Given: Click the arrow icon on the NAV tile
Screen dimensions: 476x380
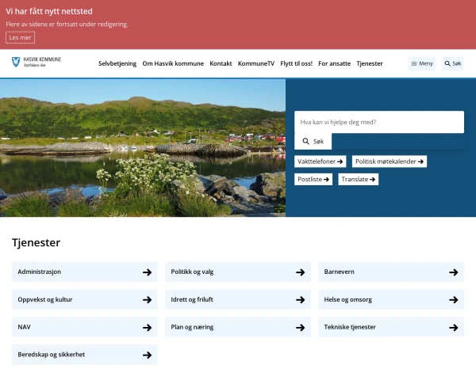Looking at the screenshot, I should [147, 328].
